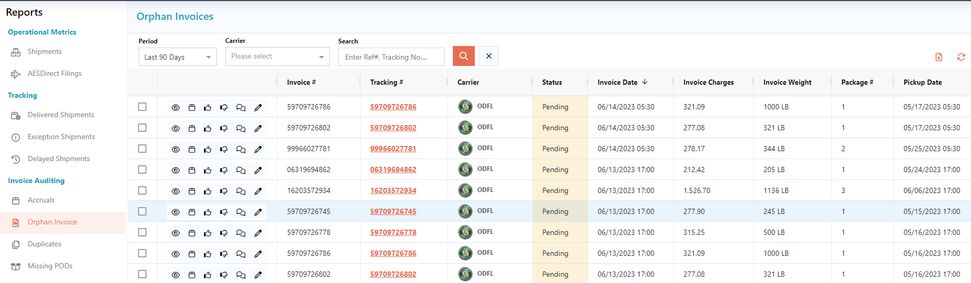Go to Exception Shipments

(61, 137)
